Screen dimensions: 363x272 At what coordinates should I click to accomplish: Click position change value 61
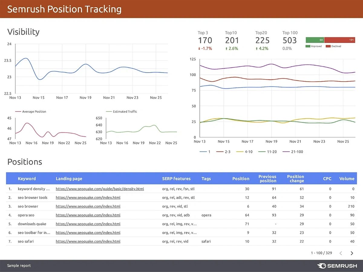[x=302, y=189]
